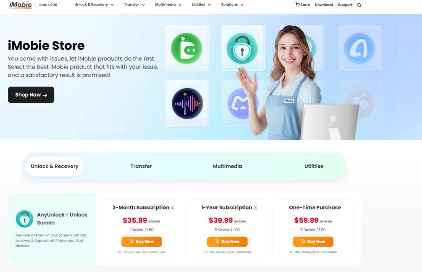Switch to the Utilities category tab
The height and width of the screenshot is (272, 422).
pos(314,166)
